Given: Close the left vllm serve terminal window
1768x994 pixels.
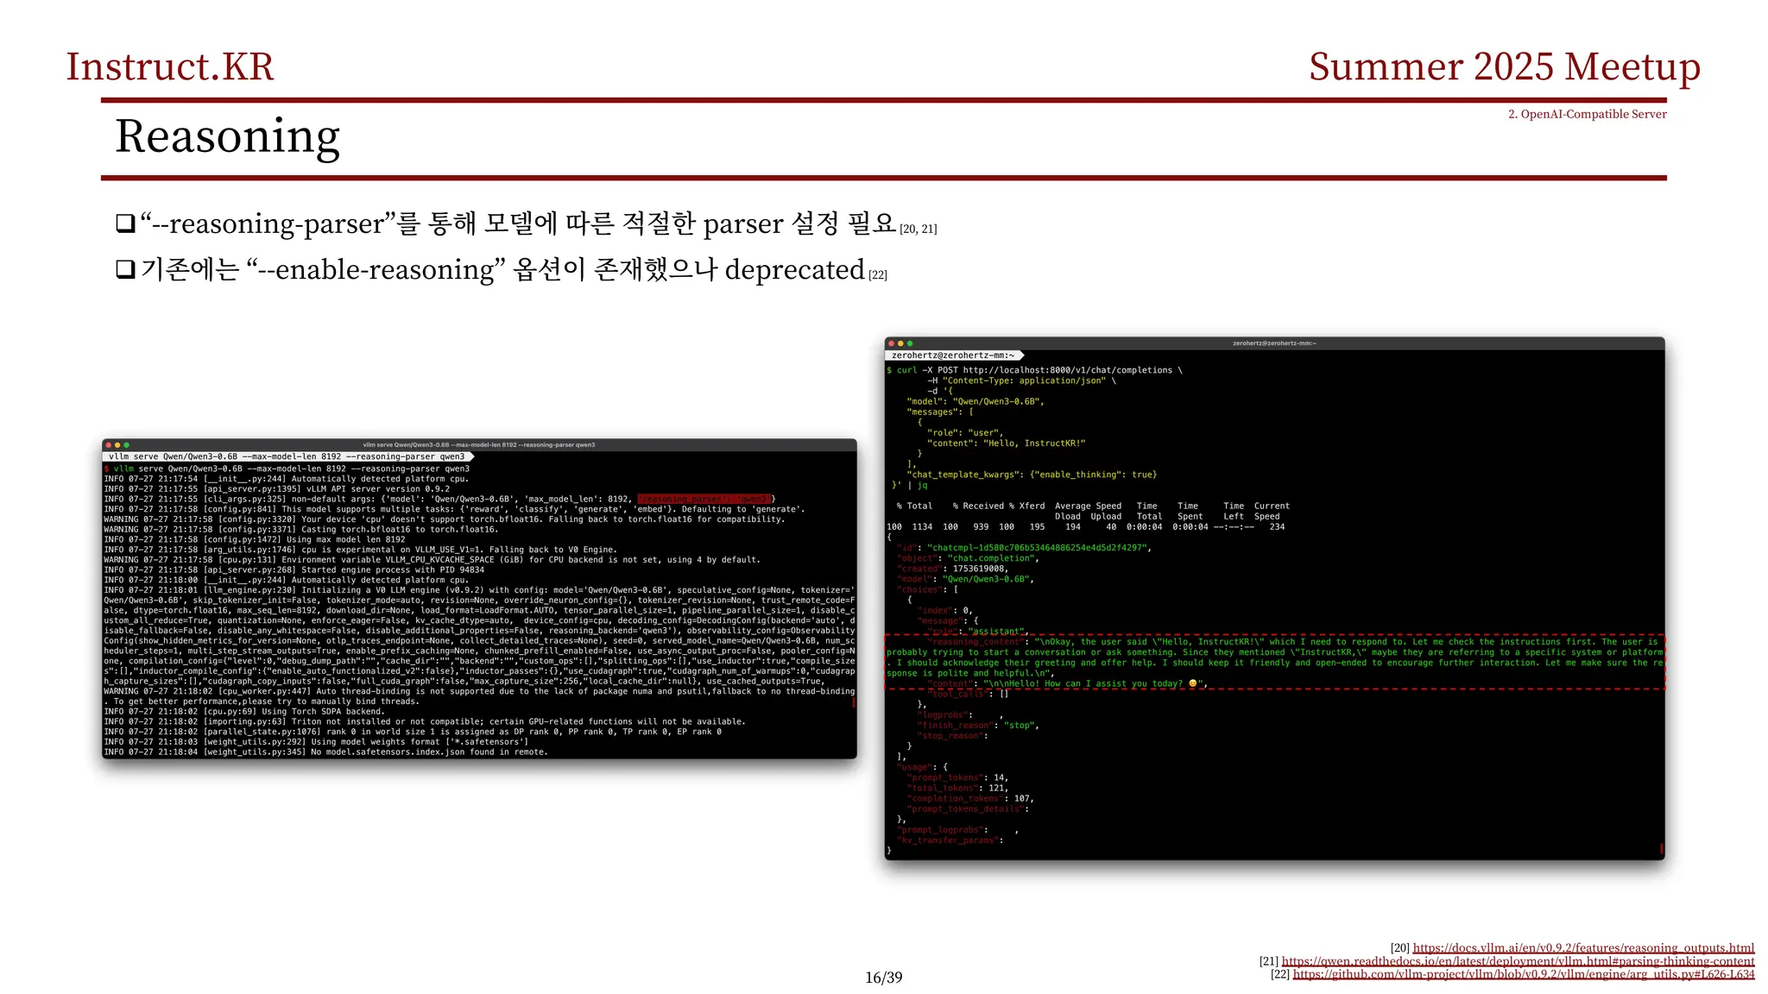Looking at the screenshot, I should (108, 445).
